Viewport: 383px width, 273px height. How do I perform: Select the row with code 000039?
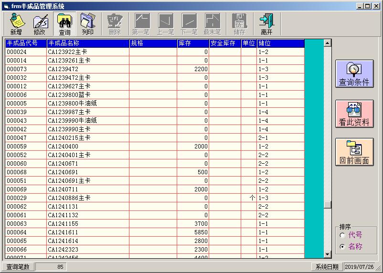click(155, 112)
